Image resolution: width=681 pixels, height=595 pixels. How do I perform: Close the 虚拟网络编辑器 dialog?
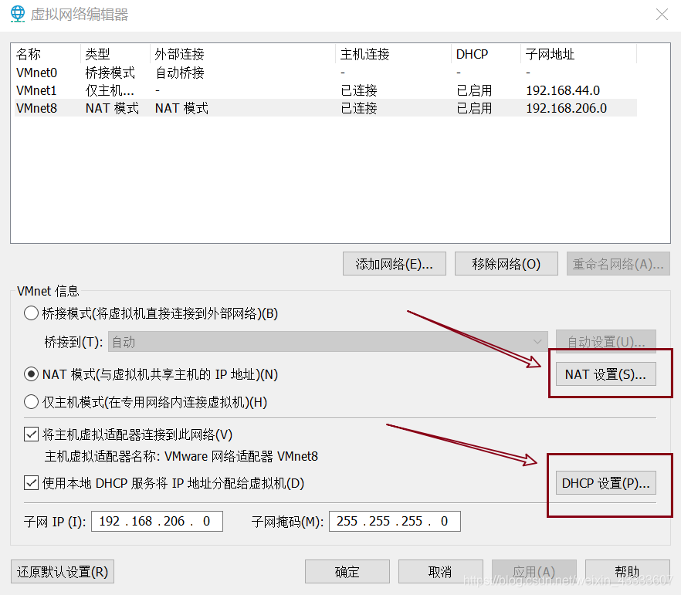[x=662, y=15]
